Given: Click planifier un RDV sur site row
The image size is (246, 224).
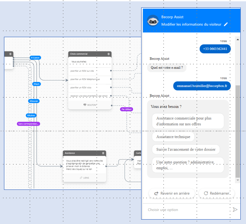Looking at the screenshot, I should [90, 71].
